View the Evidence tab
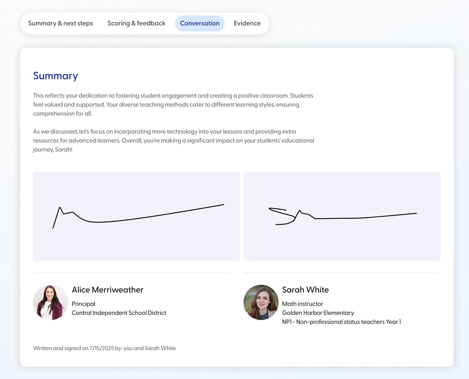Image resolution: width=469 pixels, height=379 pixels. [x=247, y=23]
